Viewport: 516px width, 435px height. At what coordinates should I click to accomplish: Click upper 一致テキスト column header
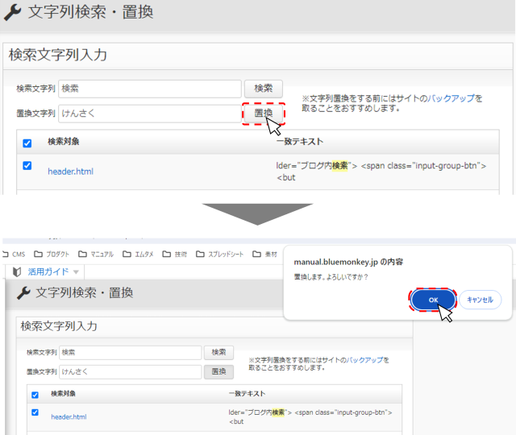300,142
